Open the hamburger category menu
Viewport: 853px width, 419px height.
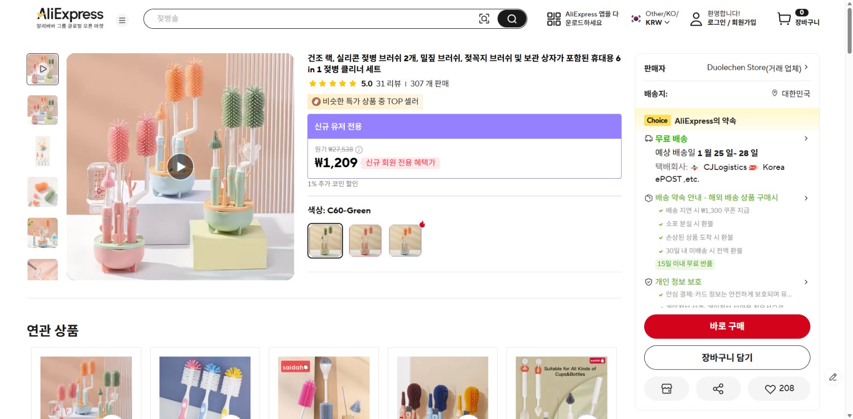coord(122,20)
